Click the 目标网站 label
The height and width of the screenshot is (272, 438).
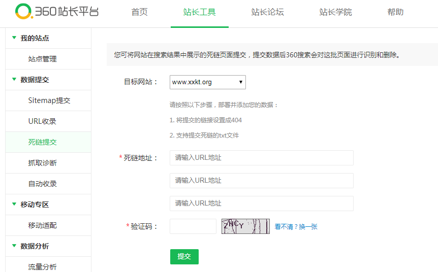pyautogui.click(x=141, y=82)
